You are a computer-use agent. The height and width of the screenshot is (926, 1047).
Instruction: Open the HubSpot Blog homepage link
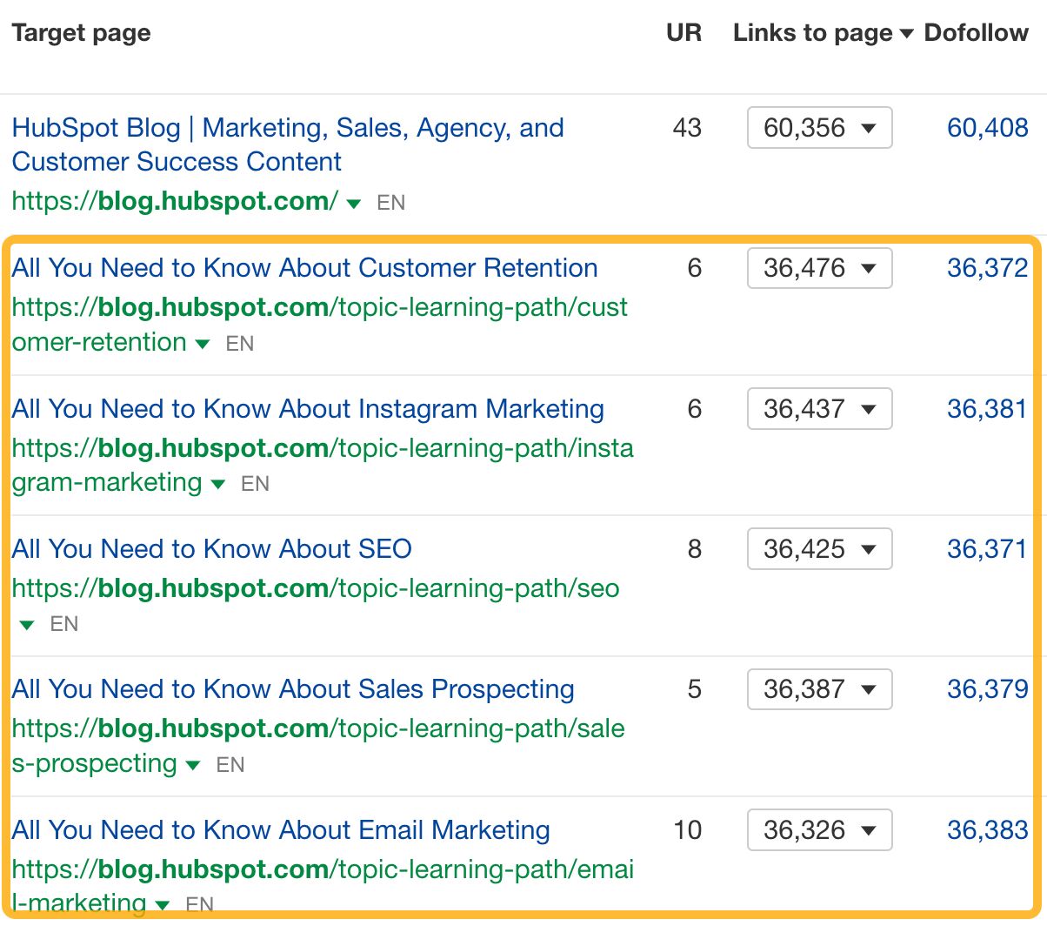pos(288,144)
